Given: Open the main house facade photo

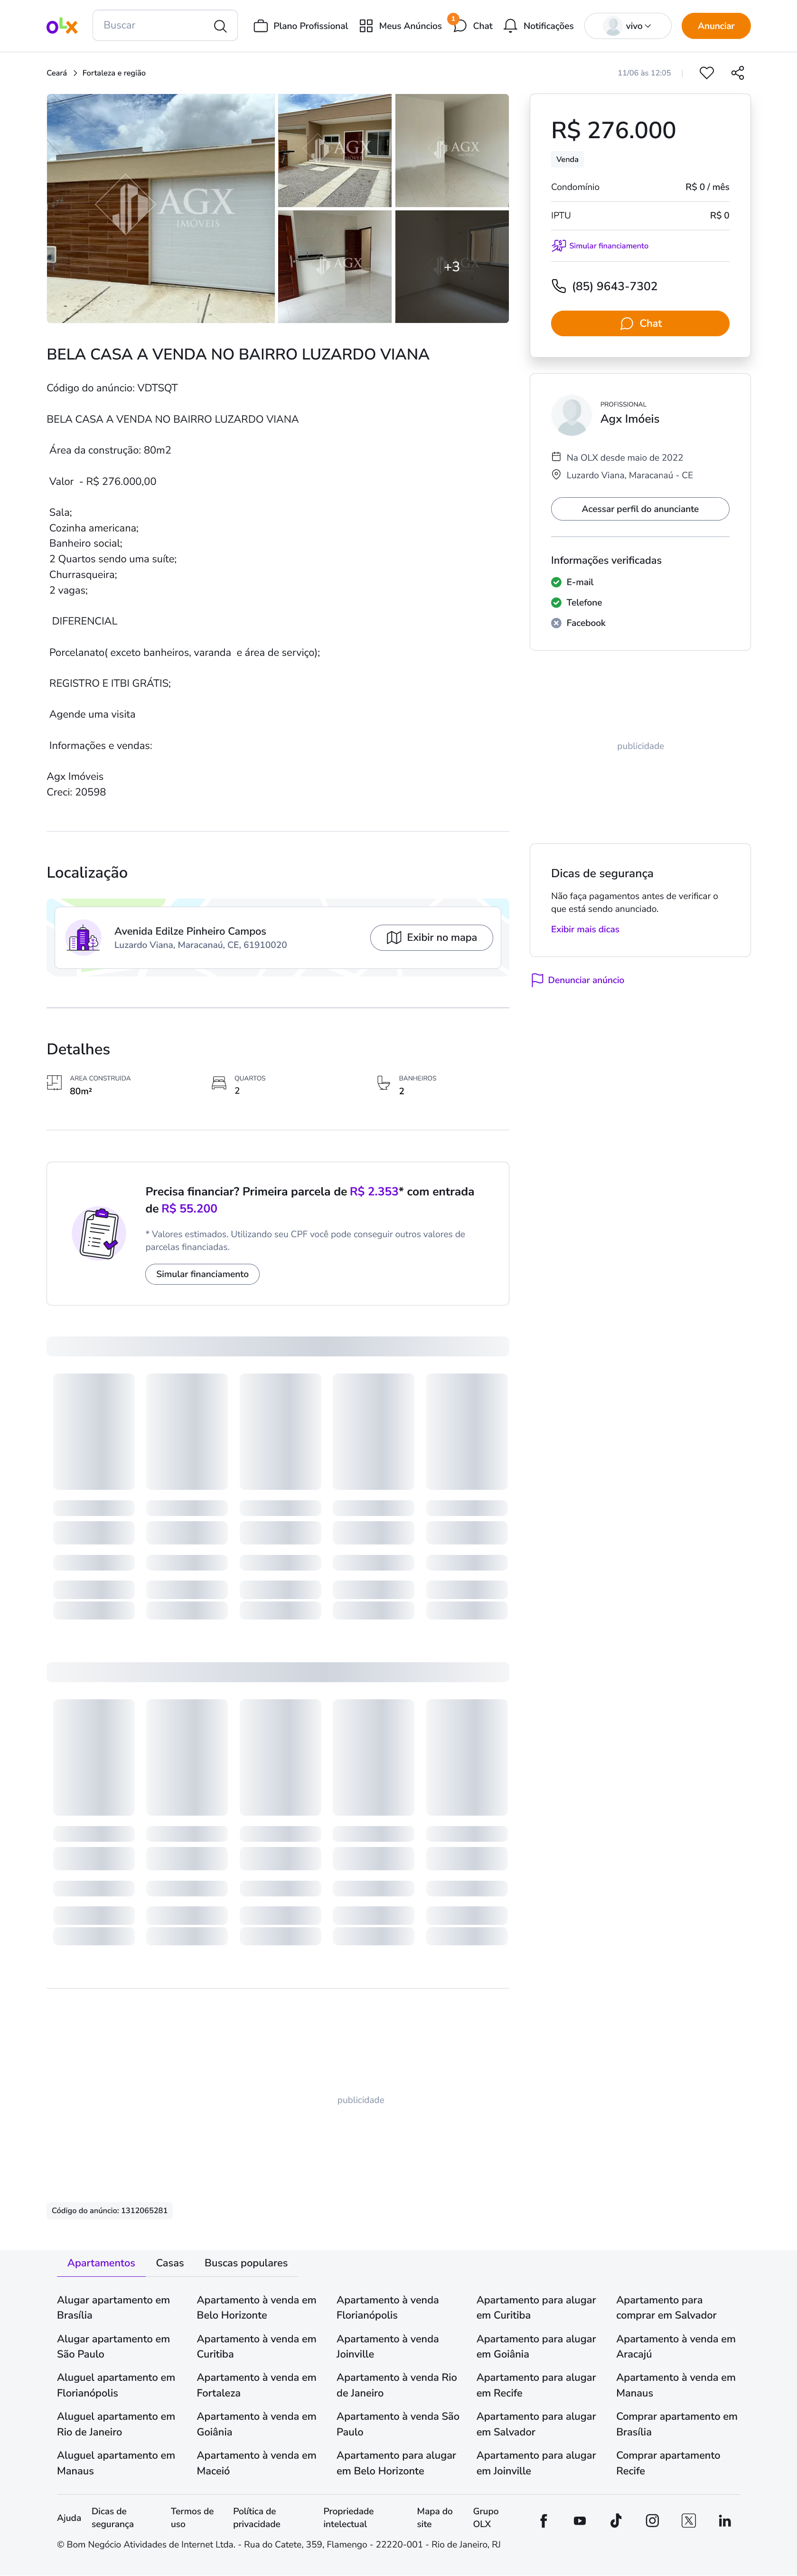Looking at the screenshot, I should pos(161,208).
